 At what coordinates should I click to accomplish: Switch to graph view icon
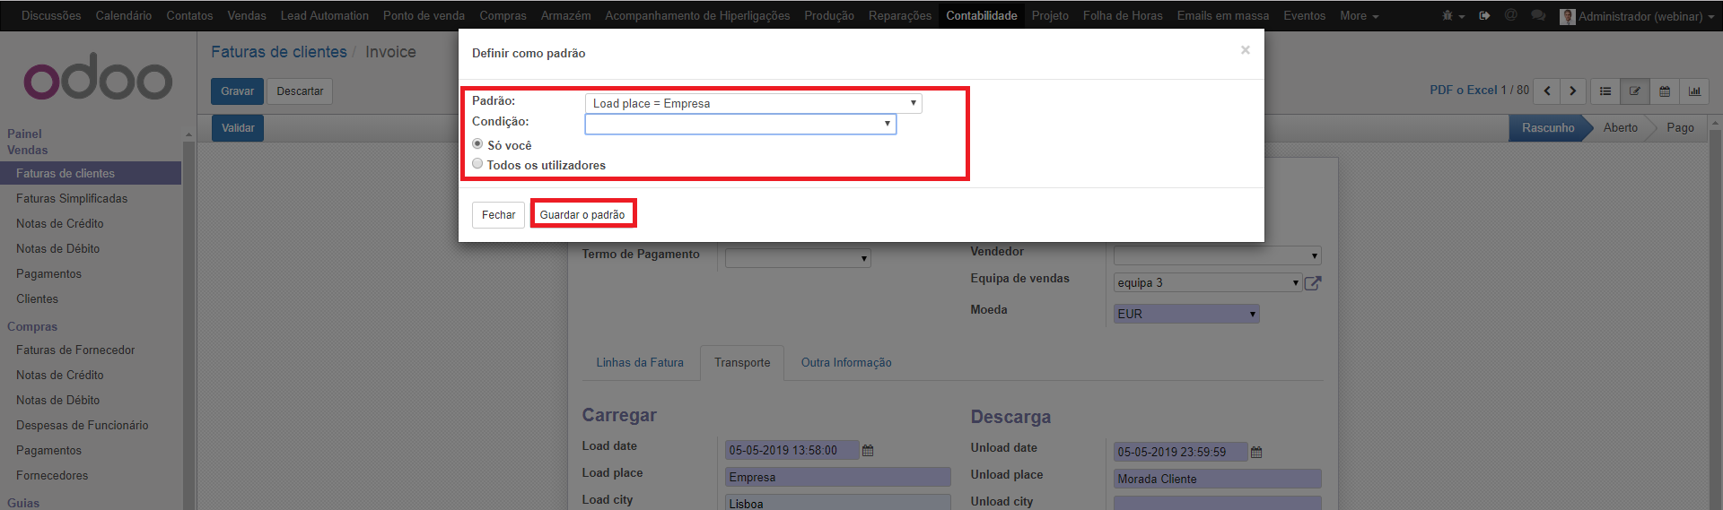tap(1694, 91)
